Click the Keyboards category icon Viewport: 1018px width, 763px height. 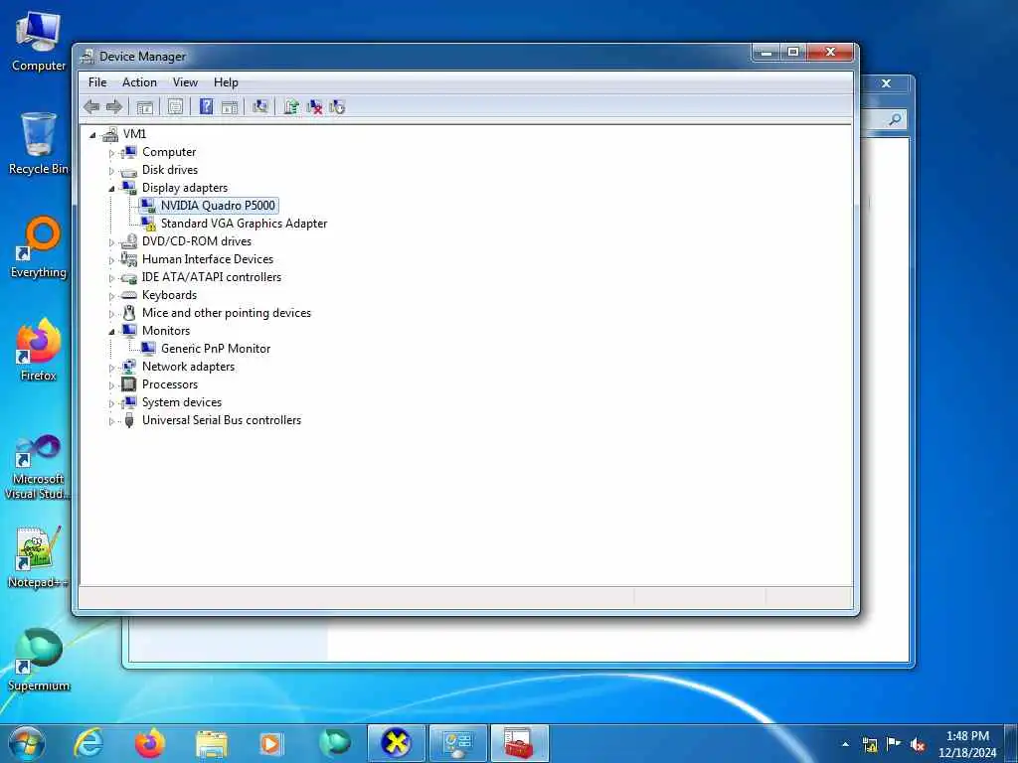point(129,295)
